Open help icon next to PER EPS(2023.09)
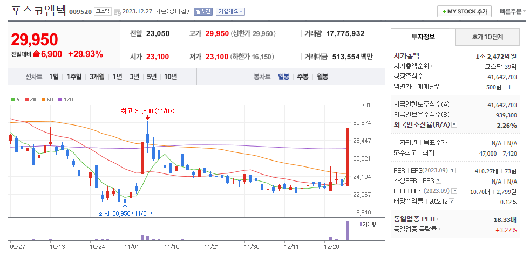 click(453, 171)
